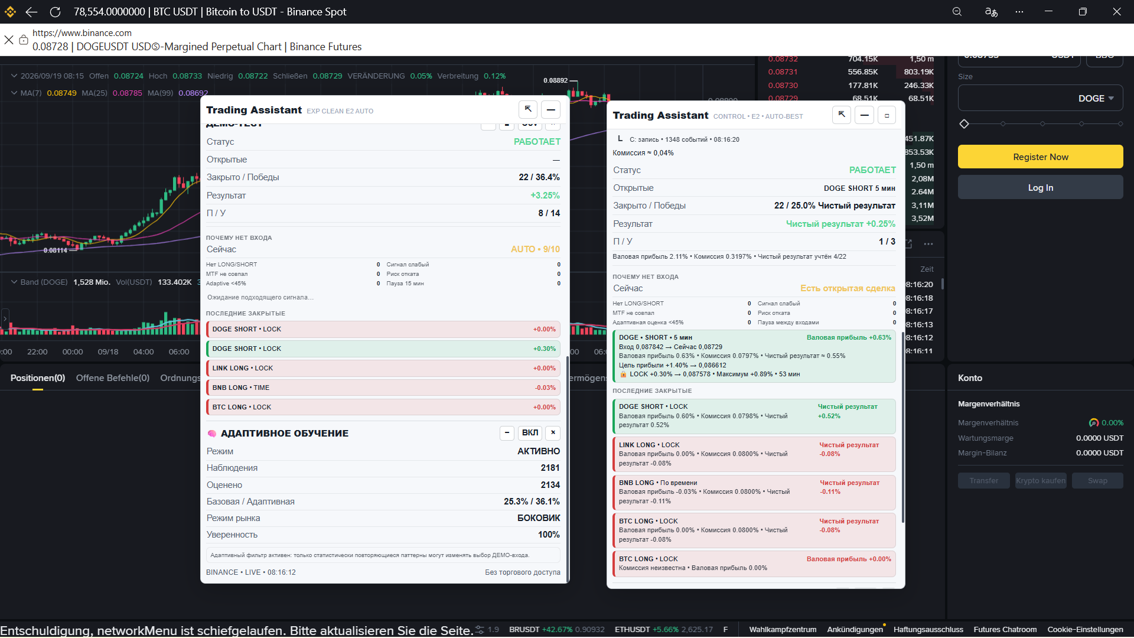Open the translate/language icon in title bar
Screen dimensions: 1134x638
(x=991, y=12)
